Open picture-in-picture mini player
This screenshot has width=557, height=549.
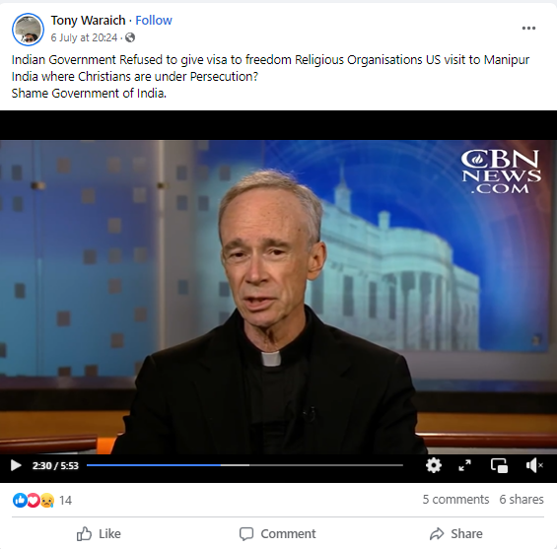point(499,465)
